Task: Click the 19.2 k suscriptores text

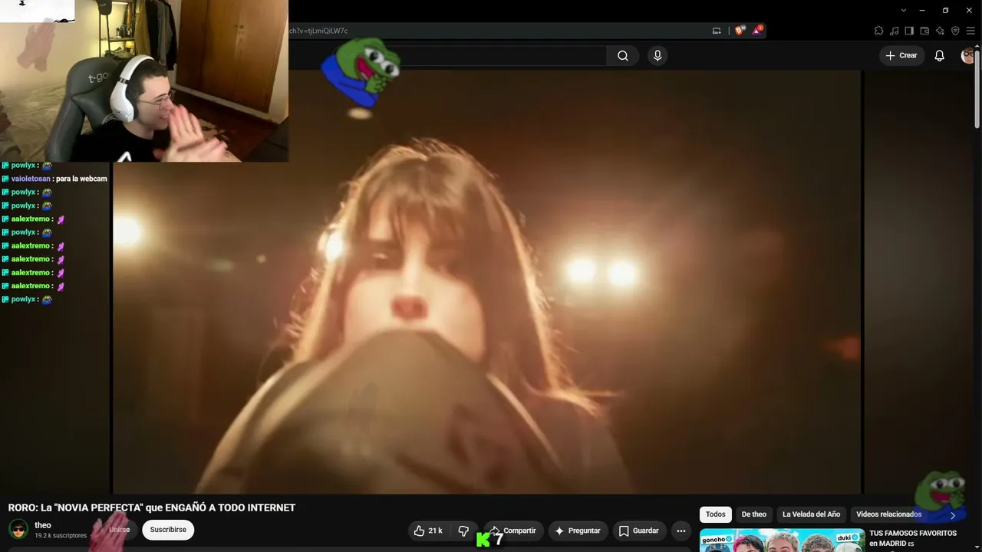Action: [x=61, y=536]
